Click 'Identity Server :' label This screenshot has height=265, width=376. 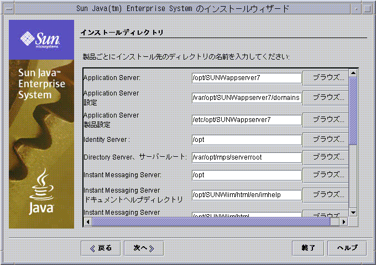click(x=107, y=140)
